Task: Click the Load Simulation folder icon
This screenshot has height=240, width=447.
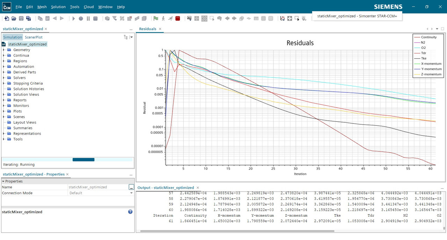Action: 14,18
